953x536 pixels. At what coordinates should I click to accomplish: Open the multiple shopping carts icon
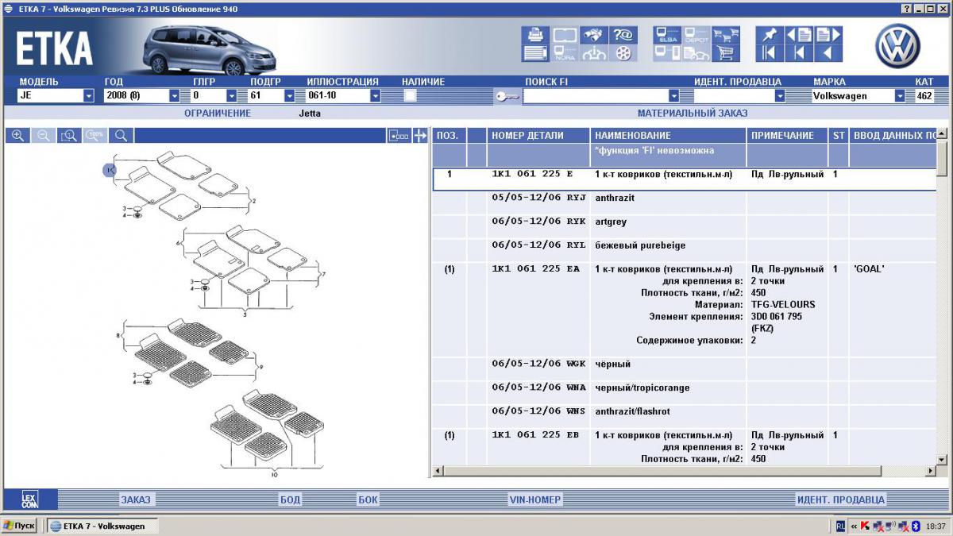click(726, 35)
